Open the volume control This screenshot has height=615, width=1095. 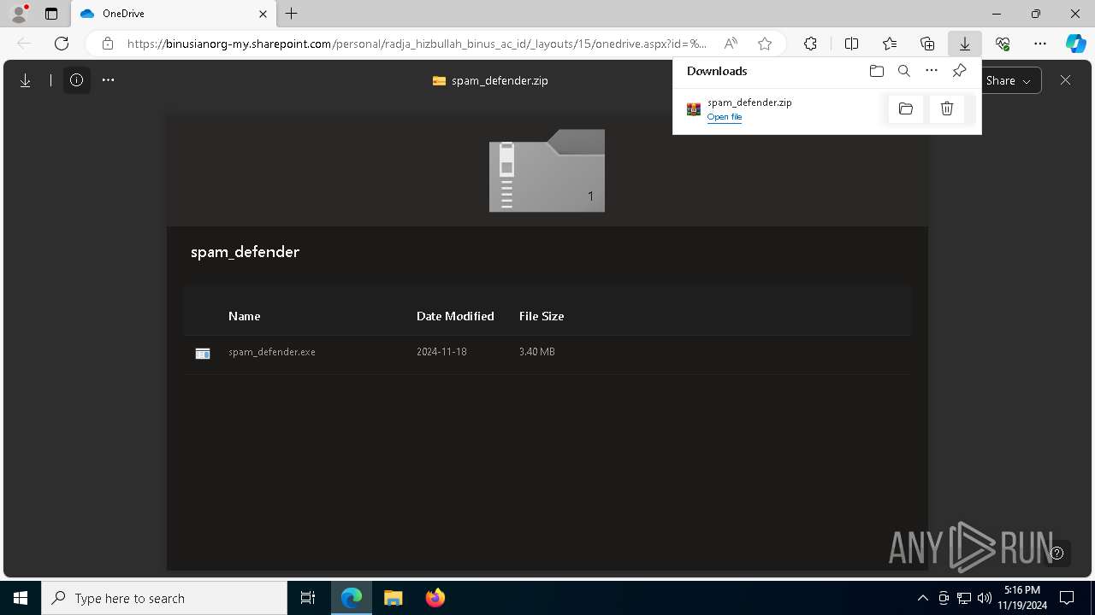(985, 598)
